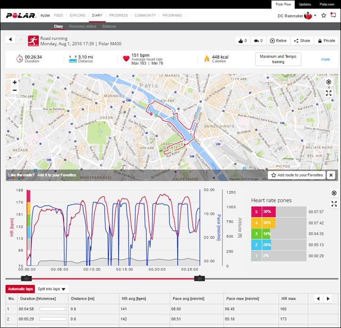Image resolution: width=341 pixels, height=328 pixels.
Task: Open the Progress menu item
Action: (x=118, y=16)
